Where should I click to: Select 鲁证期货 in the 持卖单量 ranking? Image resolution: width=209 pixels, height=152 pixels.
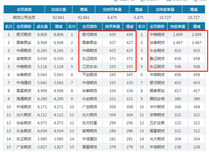[157, 59]
